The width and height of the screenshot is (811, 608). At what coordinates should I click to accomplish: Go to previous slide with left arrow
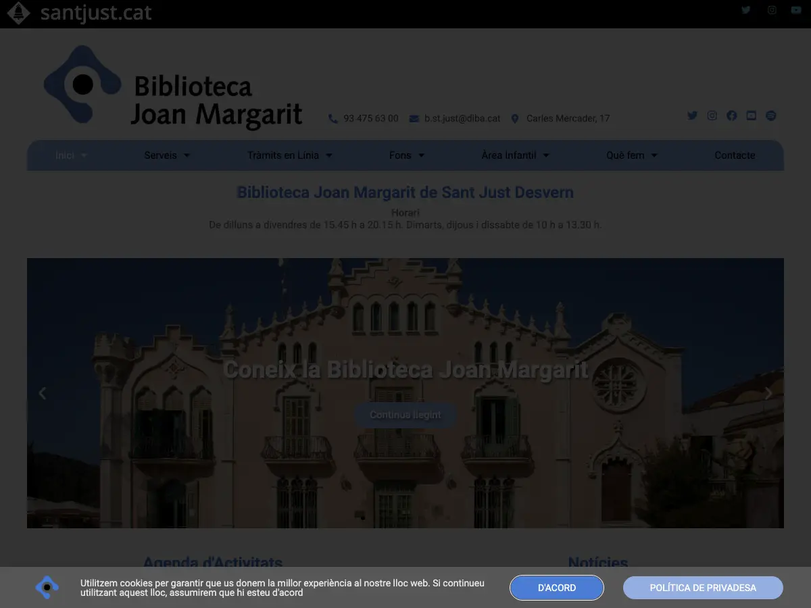42,393
